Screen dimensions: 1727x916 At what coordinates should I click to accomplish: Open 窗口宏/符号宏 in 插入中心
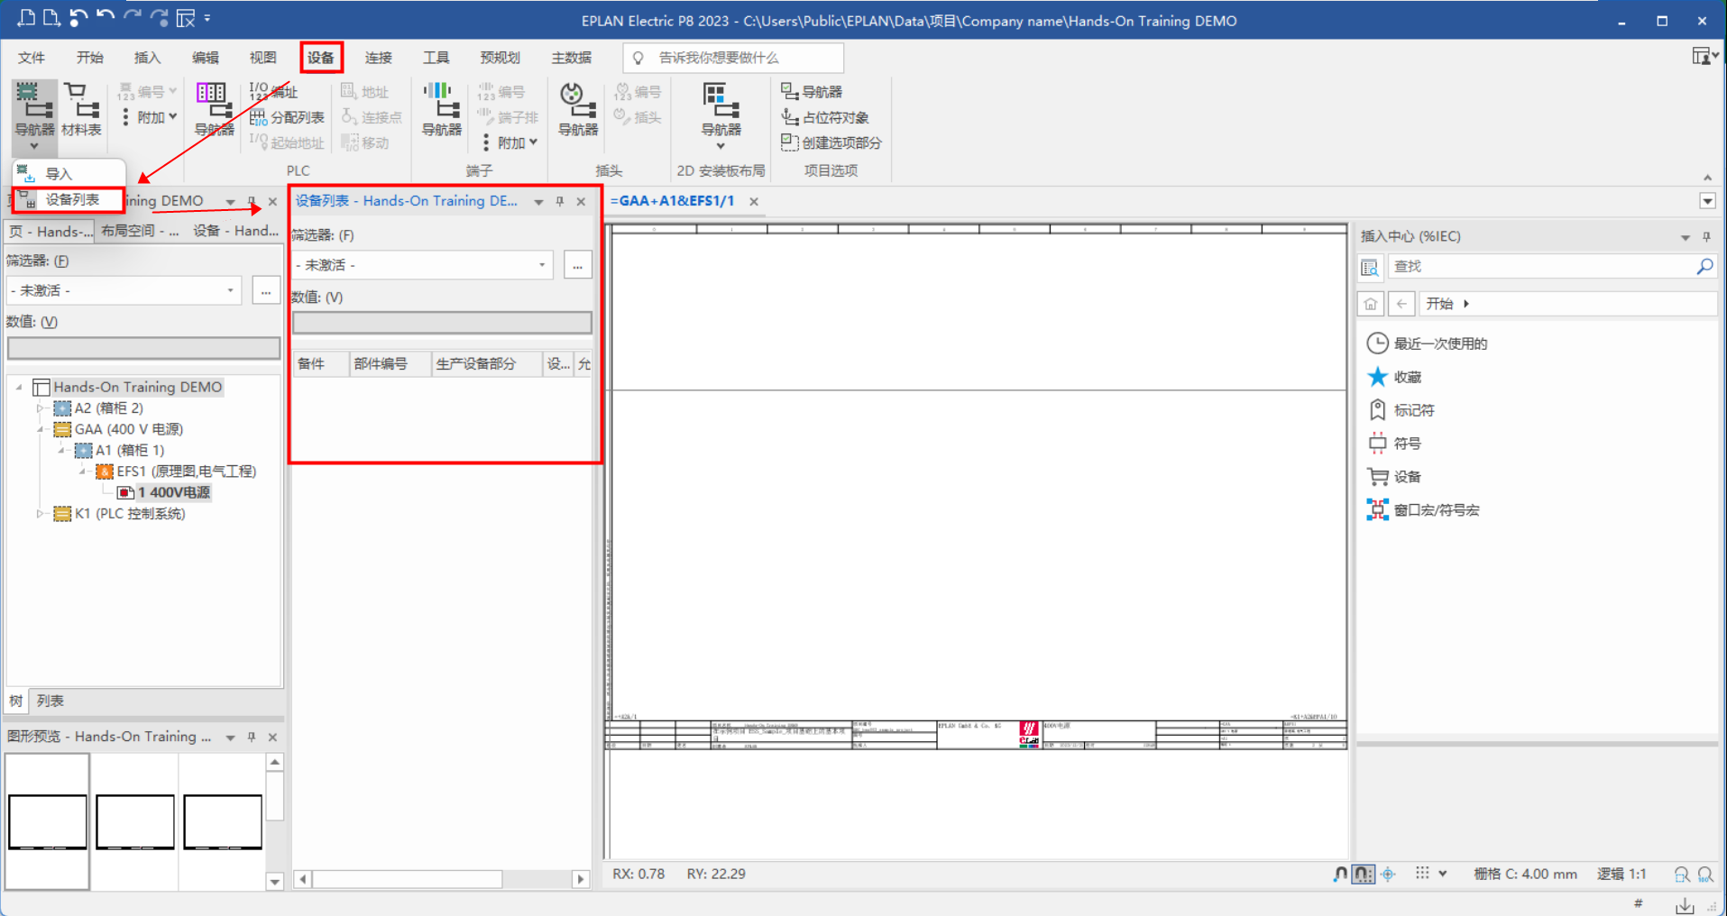coord(1423,510)
